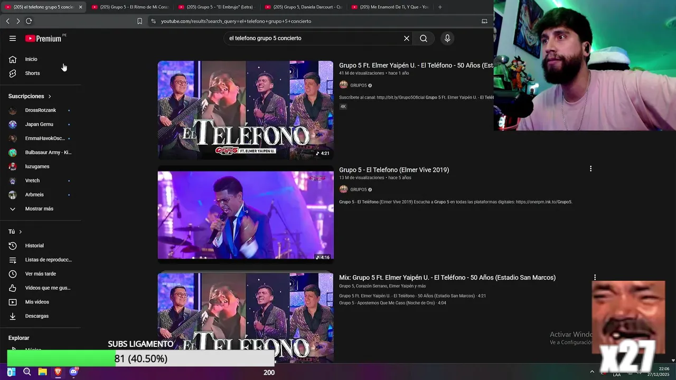Open DrossRotzank subscription channel
Viewport: 676px width, 380px height.
[x=41, y=110]
